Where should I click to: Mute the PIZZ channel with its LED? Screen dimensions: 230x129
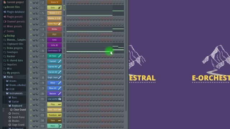pos(31,34)
